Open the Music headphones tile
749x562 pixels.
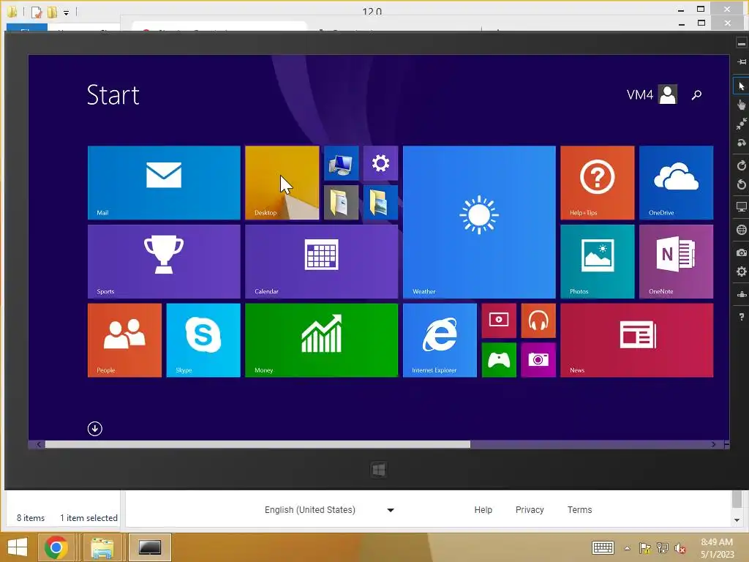[x=538, y=321]
